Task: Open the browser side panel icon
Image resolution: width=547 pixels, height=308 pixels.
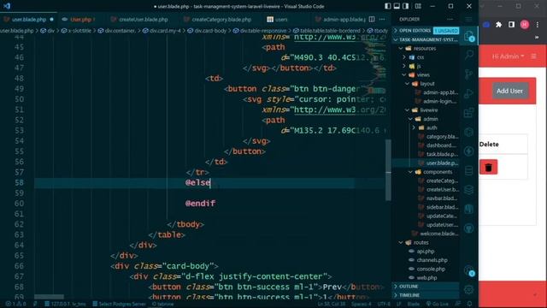Action: (511, 25)
